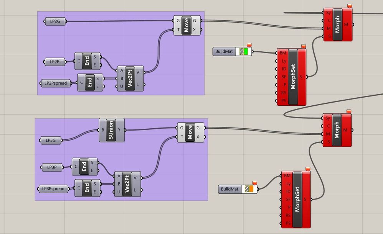Screen dimensions: 383x234
Task: Click the M output on the upper Morph
Action: coord(346,25)
